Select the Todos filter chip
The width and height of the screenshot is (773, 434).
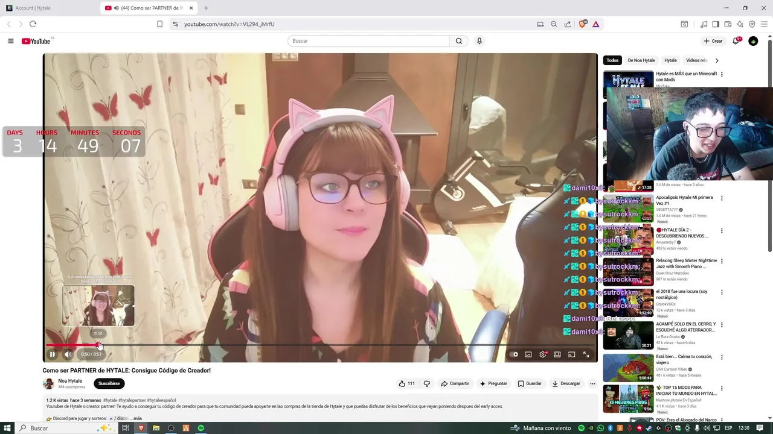[612, 60]
